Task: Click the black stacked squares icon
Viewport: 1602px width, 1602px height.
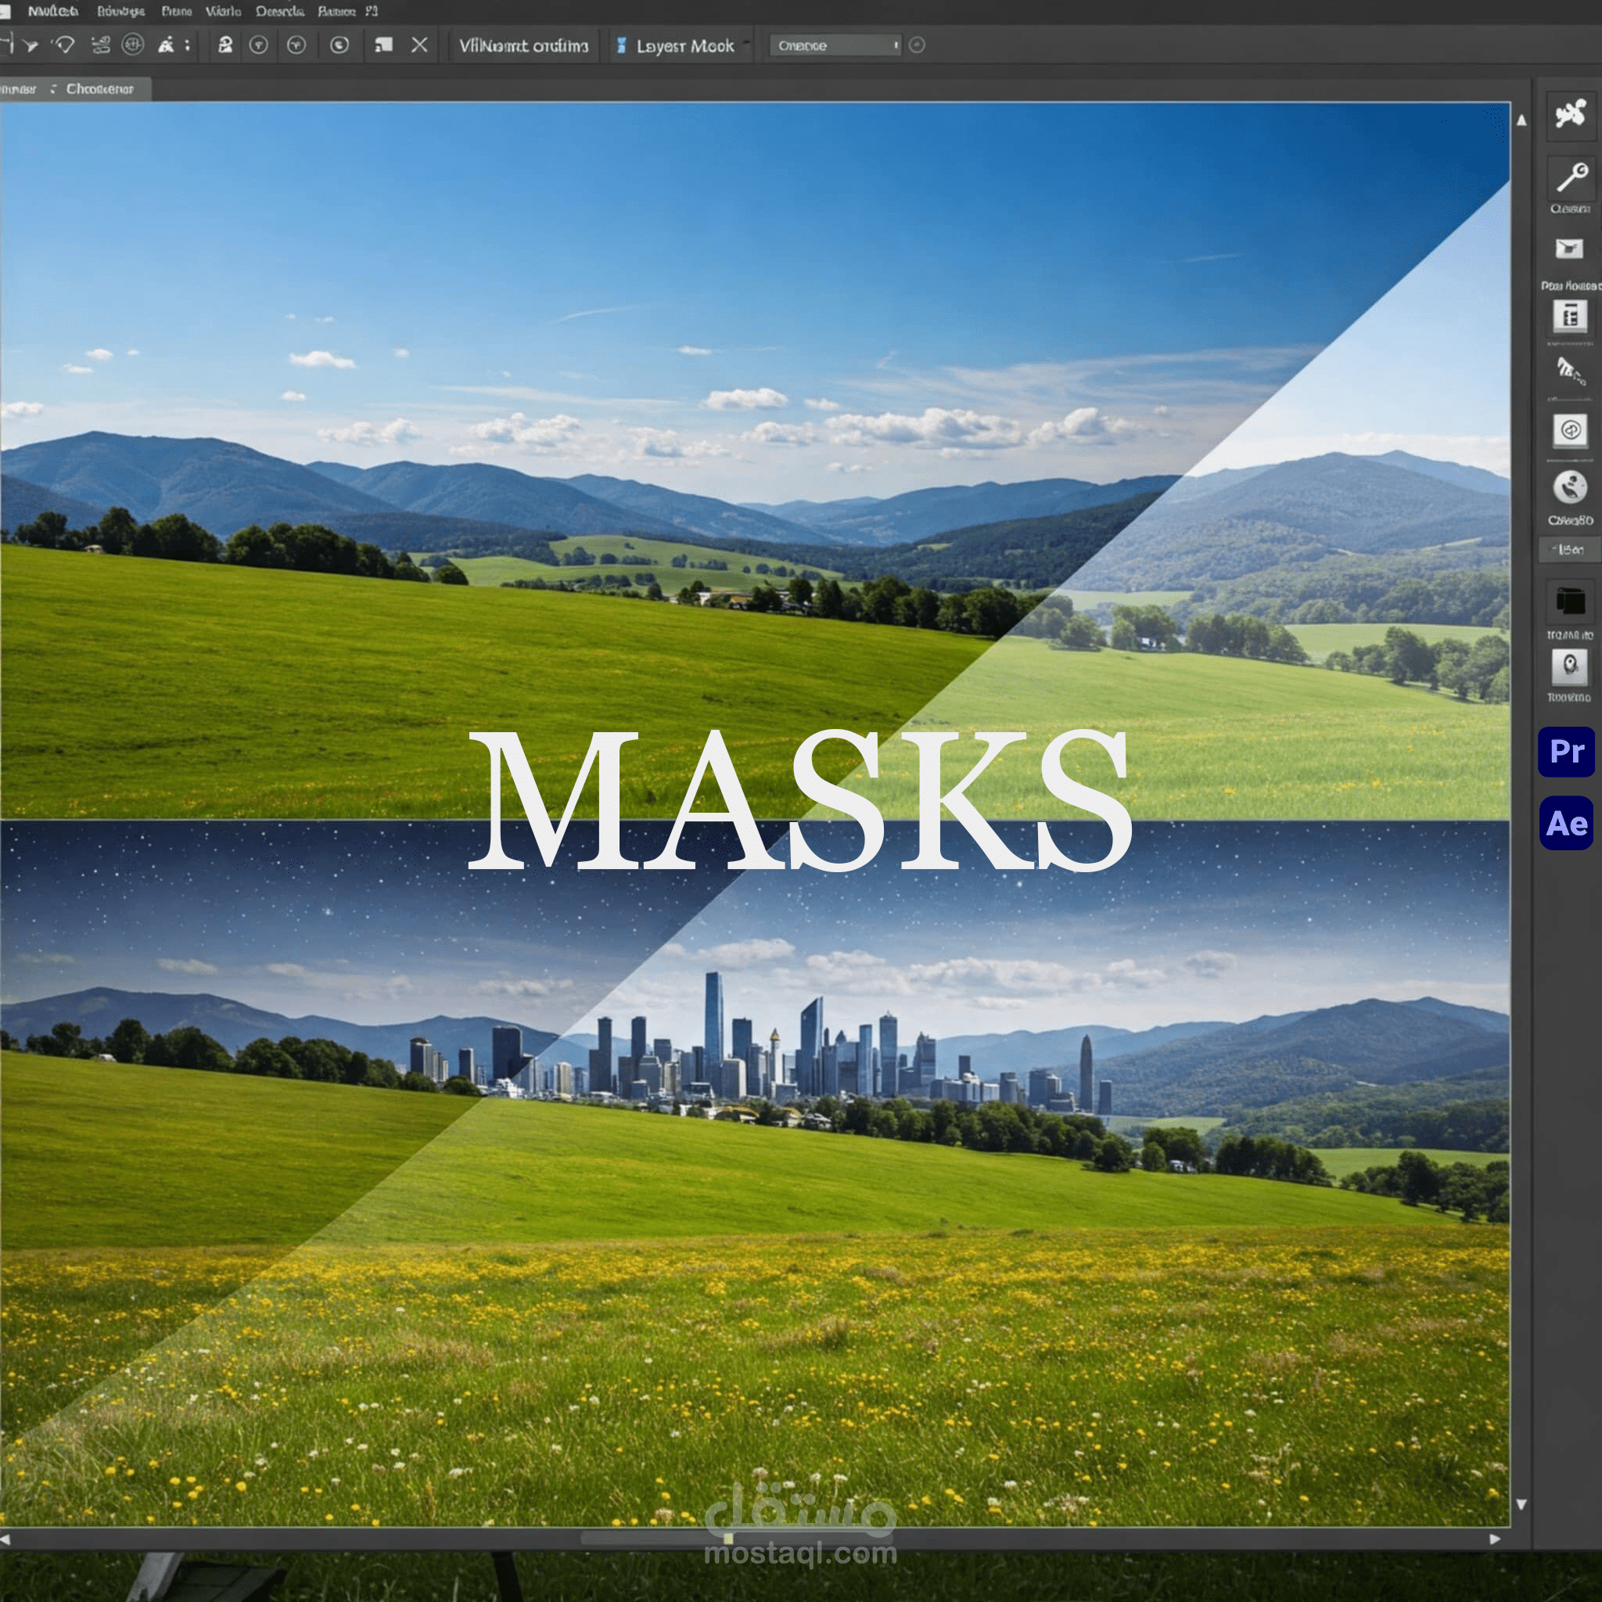Action: [x=1570, y=600]
